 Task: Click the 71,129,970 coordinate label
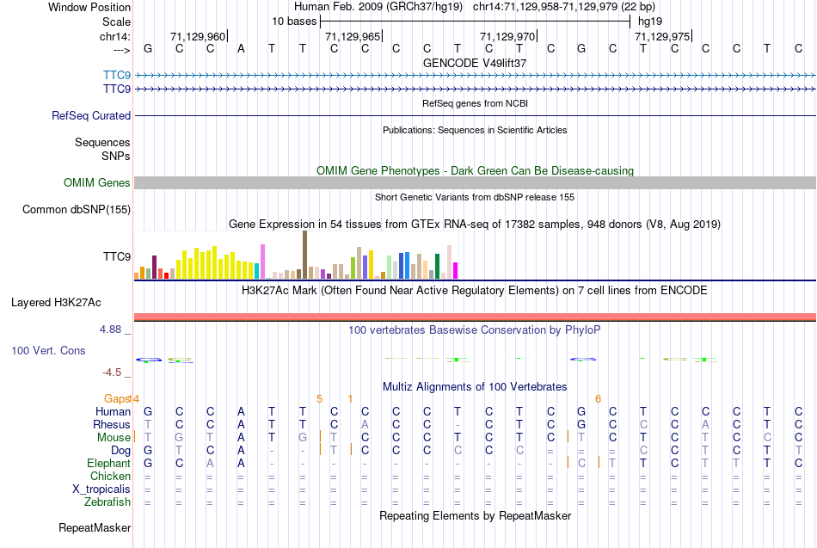[507, 36]
